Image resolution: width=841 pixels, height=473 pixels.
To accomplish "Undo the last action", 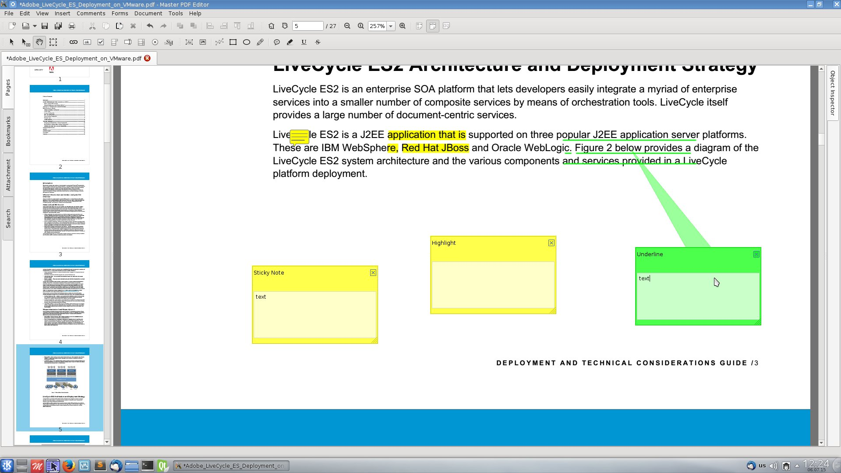I will pyautogui.click(x=150, y=26).
